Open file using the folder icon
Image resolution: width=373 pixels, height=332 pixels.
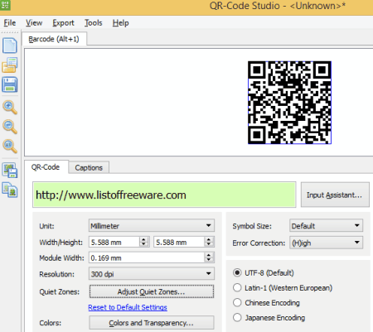click(x=10, y=65)
